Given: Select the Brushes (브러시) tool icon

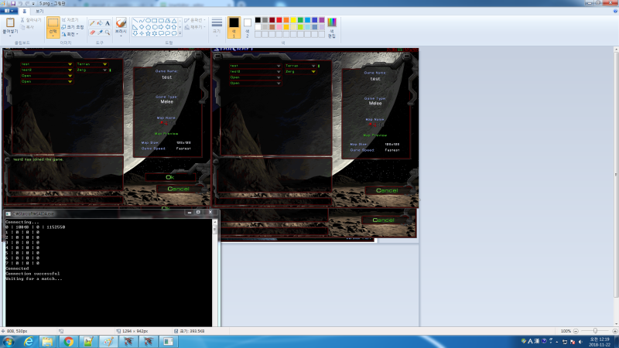Looking at the screenshot, I should click(121, 22).
